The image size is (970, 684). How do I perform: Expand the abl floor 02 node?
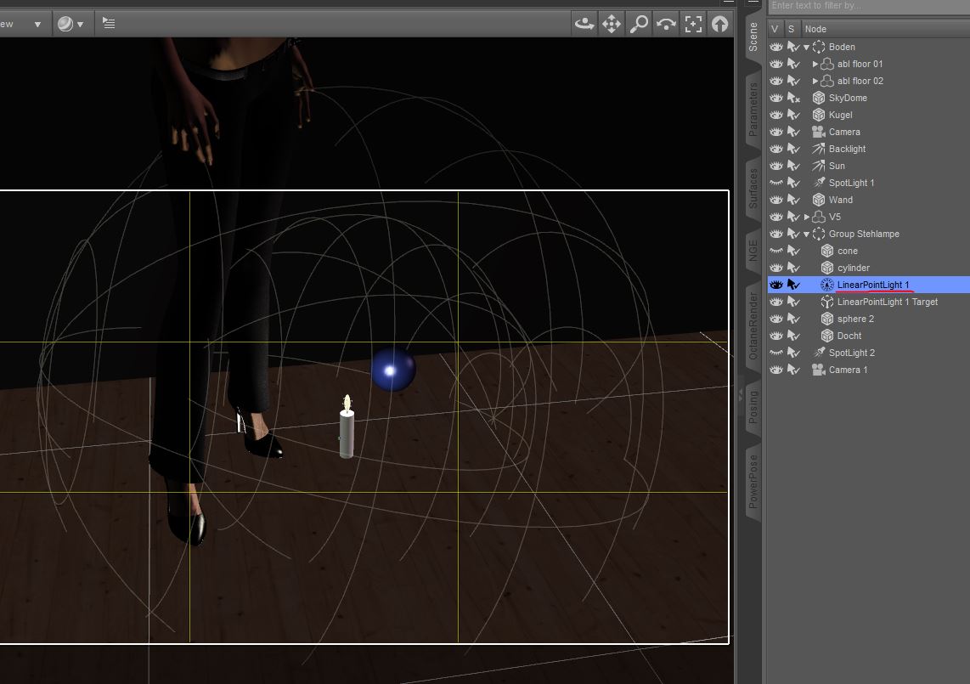815,81
